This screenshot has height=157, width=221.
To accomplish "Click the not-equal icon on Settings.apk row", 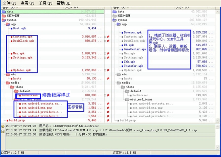I will pos(108,58).
